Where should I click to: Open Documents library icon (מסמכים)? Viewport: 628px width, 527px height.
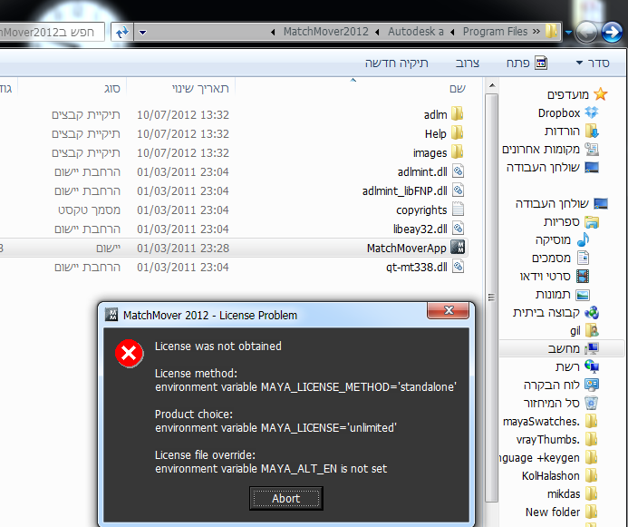[x=584, y=258]
